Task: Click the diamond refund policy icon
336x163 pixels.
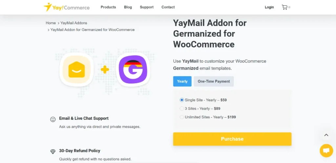Action: [53, 152]
